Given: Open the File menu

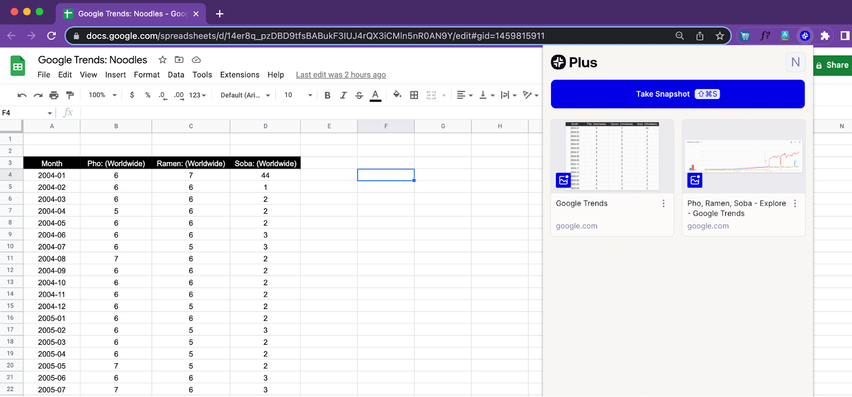Looking at the screenshot, I should (44, 75).
